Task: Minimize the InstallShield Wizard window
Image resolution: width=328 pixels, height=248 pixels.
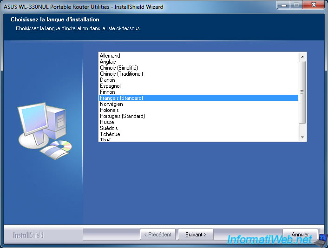Action: pyautogui.click(x=284, y=5)
